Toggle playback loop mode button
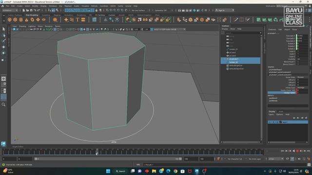The height and width of the screenshot is (175, 312). (287, 159)
